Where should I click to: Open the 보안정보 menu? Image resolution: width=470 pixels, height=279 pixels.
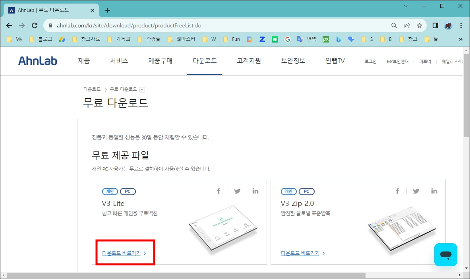pyautogui.click(x=293, y=61)
